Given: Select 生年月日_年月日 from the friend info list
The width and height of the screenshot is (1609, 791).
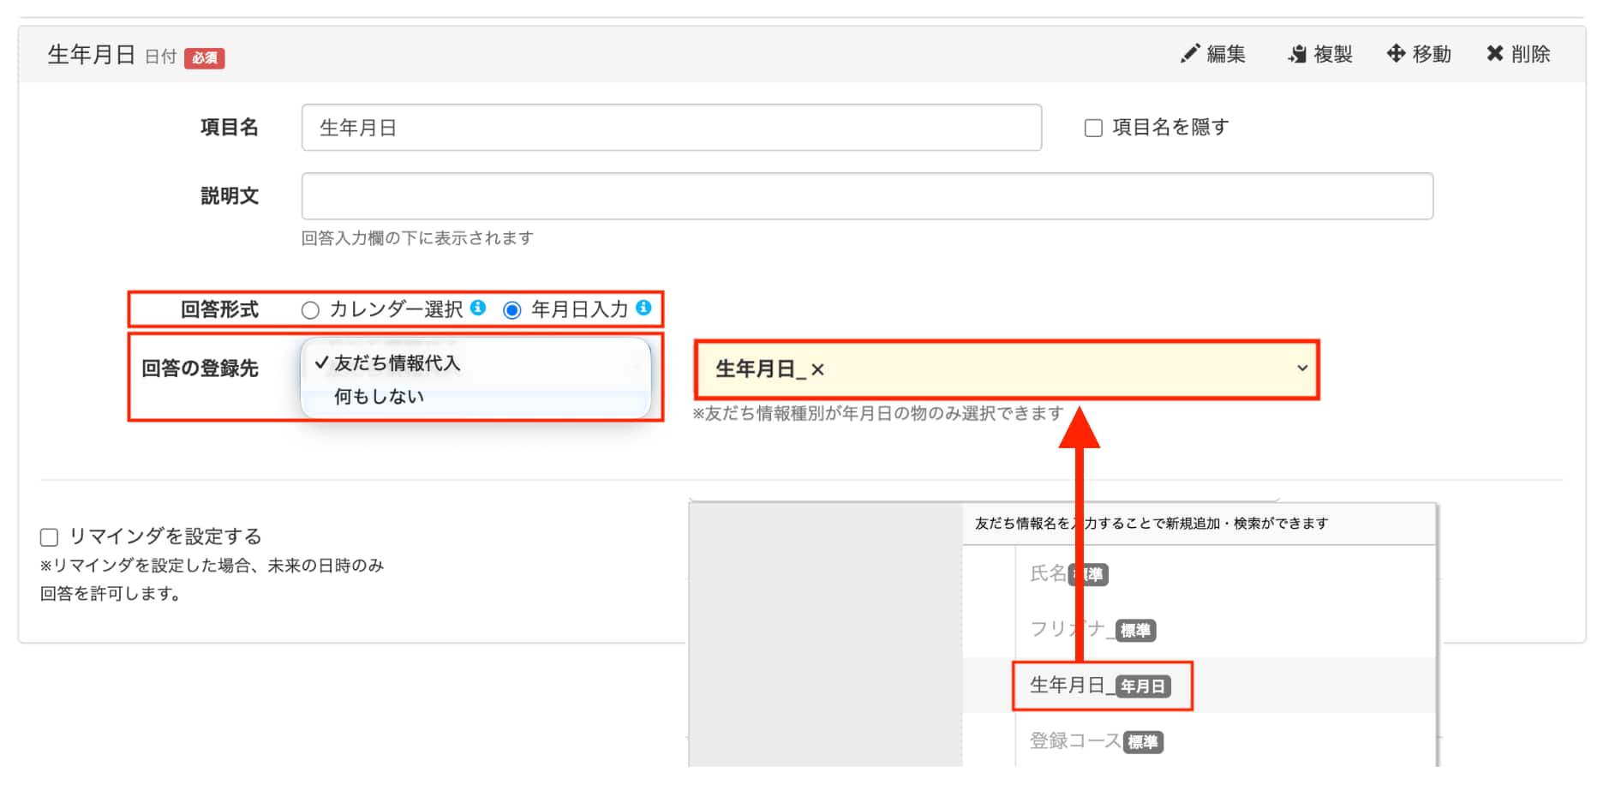Looking at the screenshot, I should tap(1101, 684).
